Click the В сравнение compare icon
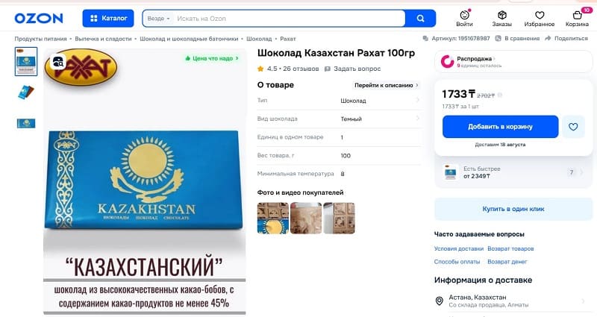This screenshot has height=317, width=597. [498, 39]
